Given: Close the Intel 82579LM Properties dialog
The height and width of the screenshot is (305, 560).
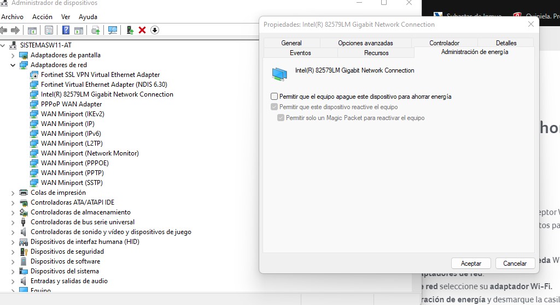Looking at the screenshot, I should click(530, 24).
